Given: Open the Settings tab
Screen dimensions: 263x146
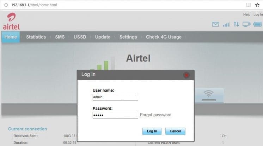Looking at the screenshot, I should point(128,37).
